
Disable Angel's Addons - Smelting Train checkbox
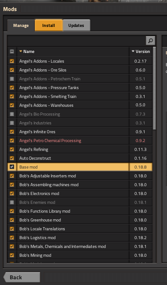tap(12, 96)
